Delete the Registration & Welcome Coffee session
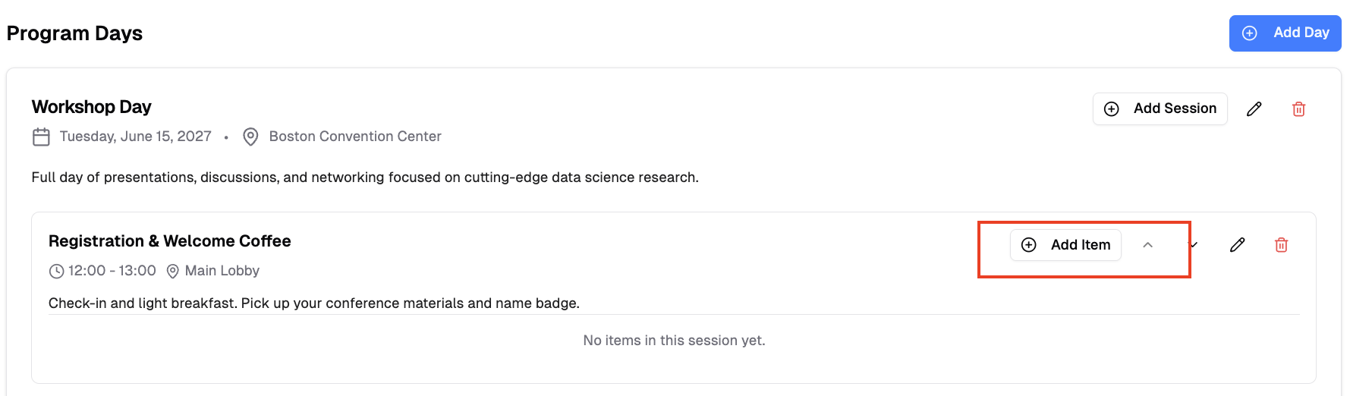The image size is (1372, 396). pos(1281,245)
